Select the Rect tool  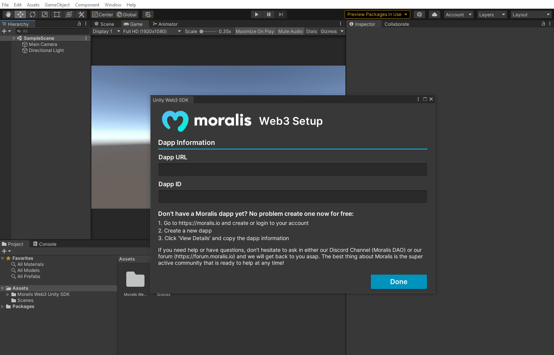click(57, 14)
